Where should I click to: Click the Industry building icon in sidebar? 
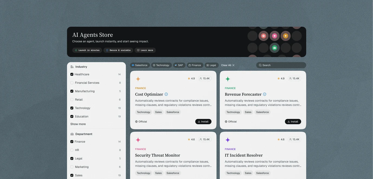(72, 67)
